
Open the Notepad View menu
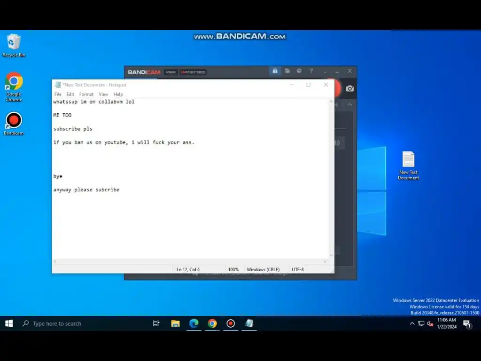(x=103, y=94)
